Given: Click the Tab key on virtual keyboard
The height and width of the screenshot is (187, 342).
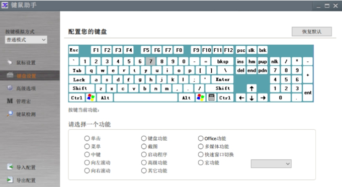Looking at the screenshot, I should click(77, 70).
